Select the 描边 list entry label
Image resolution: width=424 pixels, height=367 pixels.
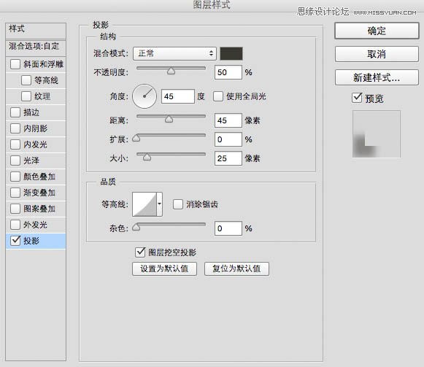pyautogui.click(x=31, y=112)
